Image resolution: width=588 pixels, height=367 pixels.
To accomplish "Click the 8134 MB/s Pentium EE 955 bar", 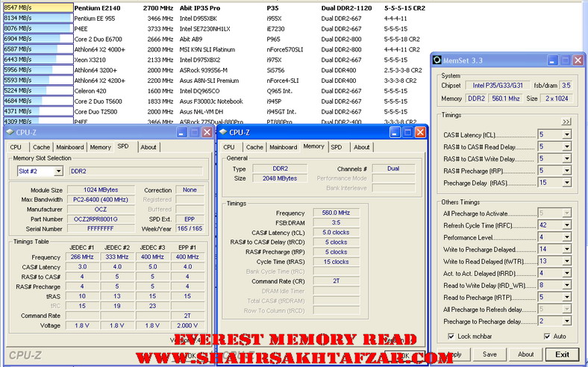I will click(x=38, y=18).
